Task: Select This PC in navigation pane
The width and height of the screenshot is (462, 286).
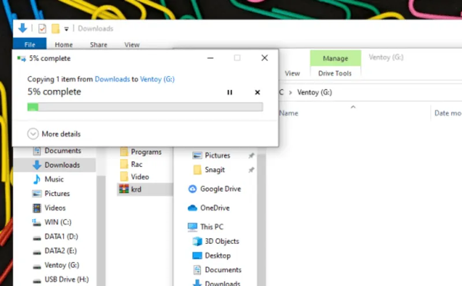Action: pos(212,227)
